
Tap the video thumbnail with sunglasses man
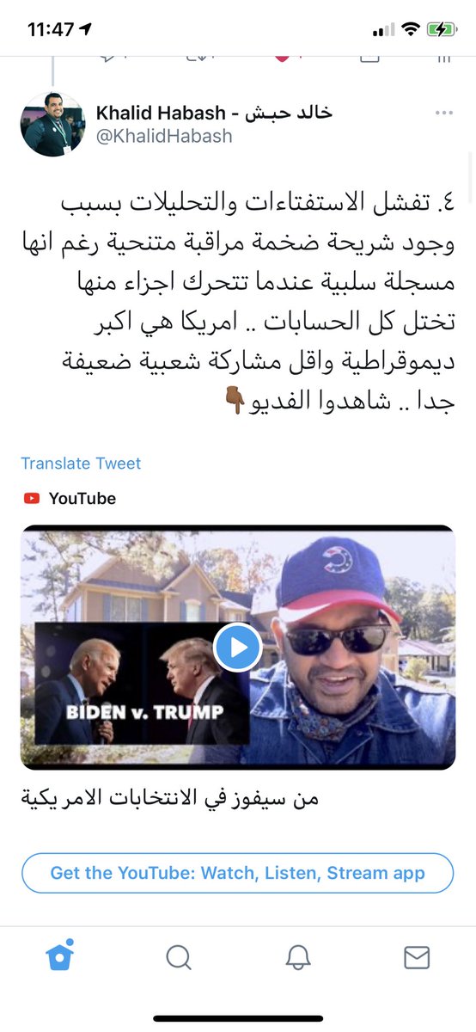(x=238, y=647)
